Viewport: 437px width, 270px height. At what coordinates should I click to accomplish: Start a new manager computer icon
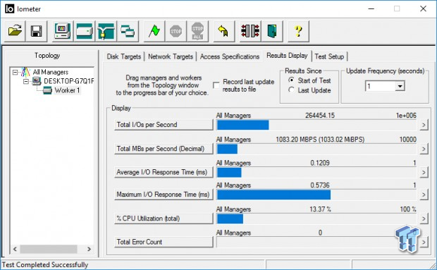click(x=63, y=31)
